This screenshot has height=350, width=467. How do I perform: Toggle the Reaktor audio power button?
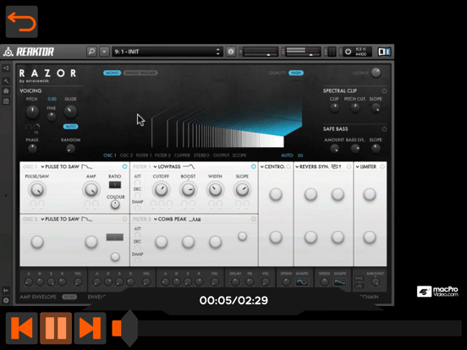click(x=348, y=52)
